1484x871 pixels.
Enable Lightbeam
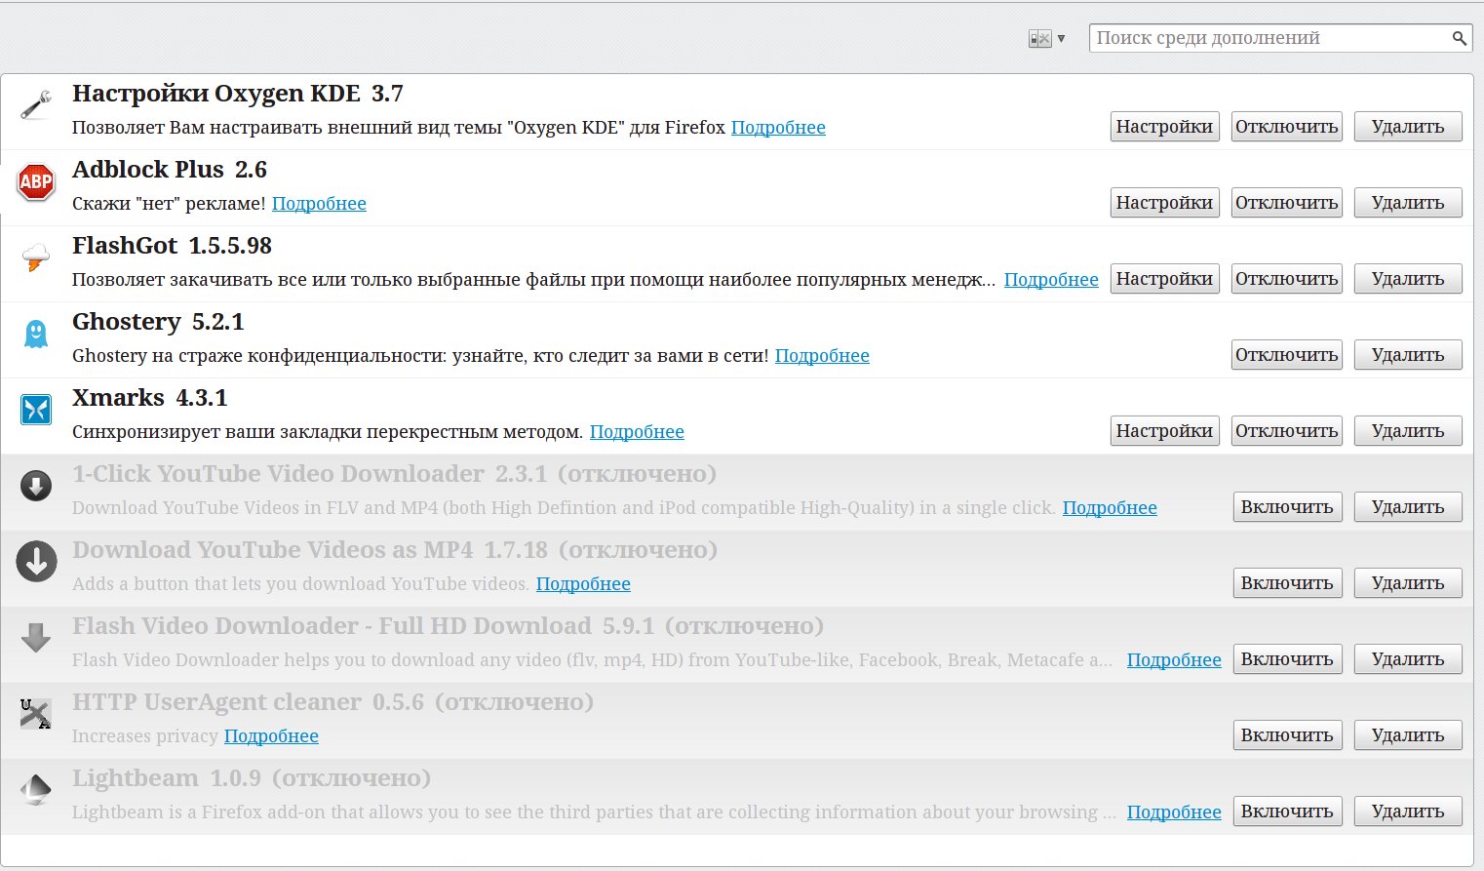click(1287, 812)
